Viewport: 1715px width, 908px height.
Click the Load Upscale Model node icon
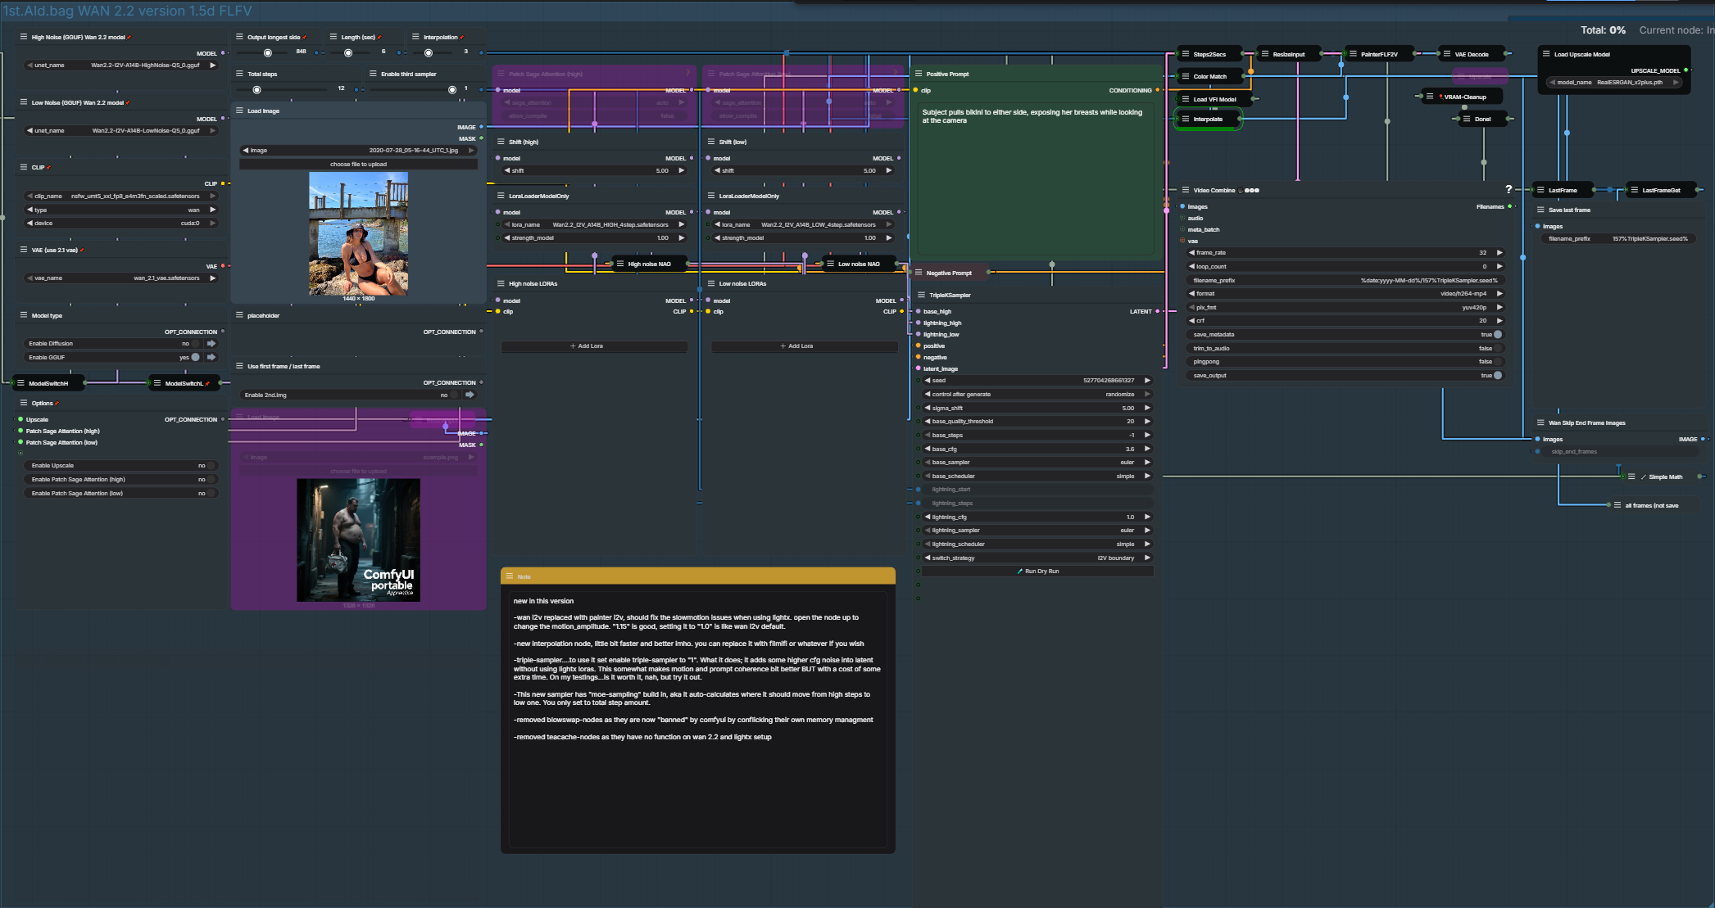(1546, 54)
